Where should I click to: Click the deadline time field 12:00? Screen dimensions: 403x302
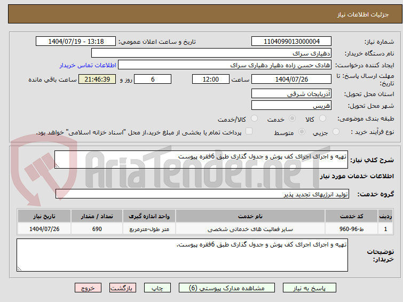[211, 79]
